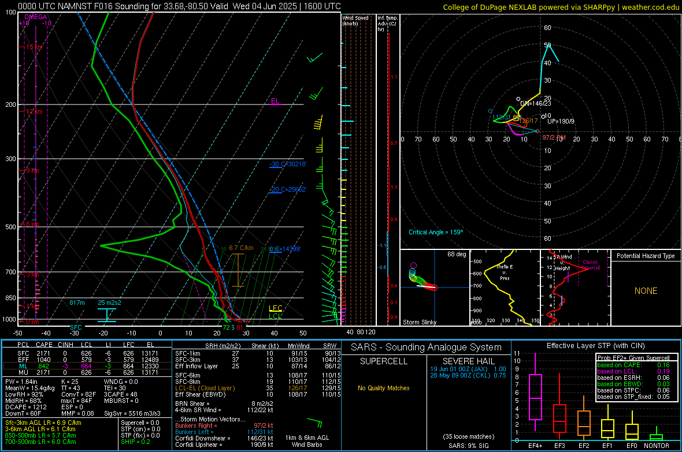
Task: Click the "weather.cod.edu" credit text
Action: pos(650,8)
